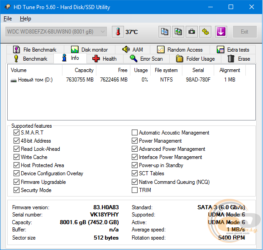Click the 5400 RPM rotation speed value
The width and height of the screenshot is (263, 250).
(x=232, y=238)
